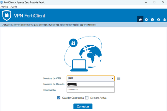Click the padlock icon in header

(165, 19)
